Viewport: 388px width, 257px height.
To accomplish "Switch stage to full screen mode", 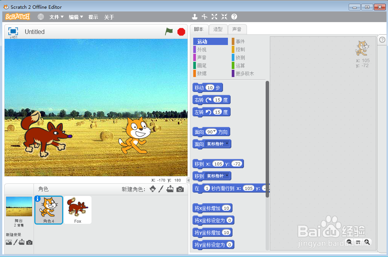I will [13, 31].
